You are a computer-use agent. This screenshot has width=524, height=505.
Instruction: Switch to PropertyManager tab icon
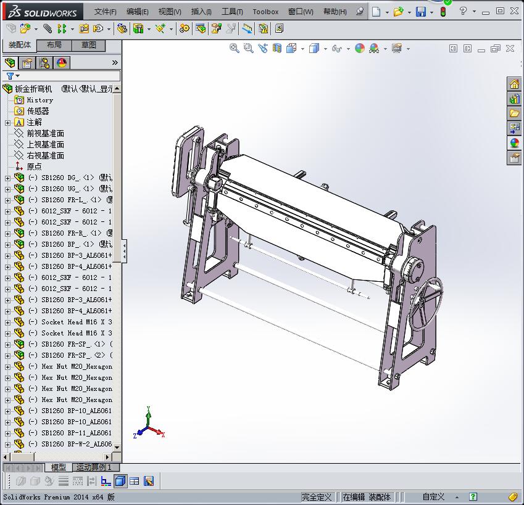click(27, 63)
